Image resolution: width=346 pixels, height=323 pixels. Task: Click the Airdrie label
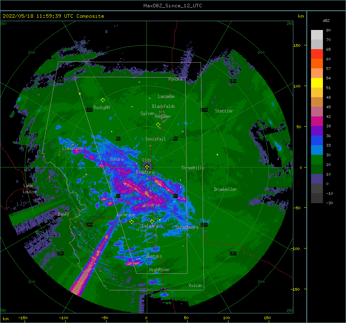151,205
